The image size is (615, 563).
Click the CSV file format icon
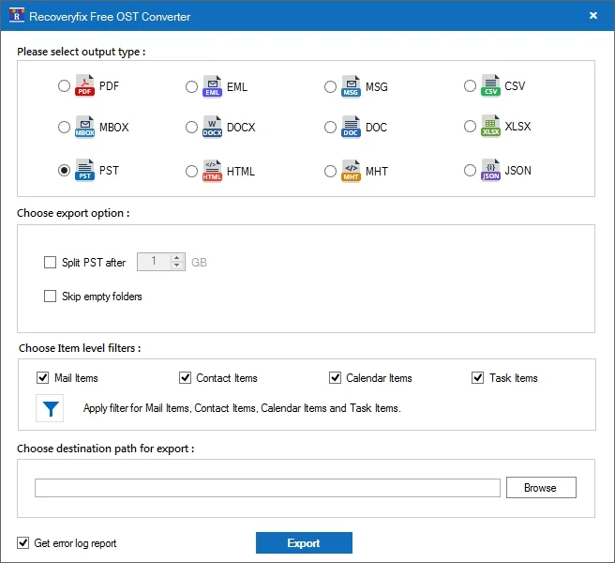490,85
